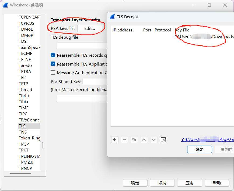Select Tibia in protocol list
The width and height of the screenshot is (234, 191).
coord(23,102)
